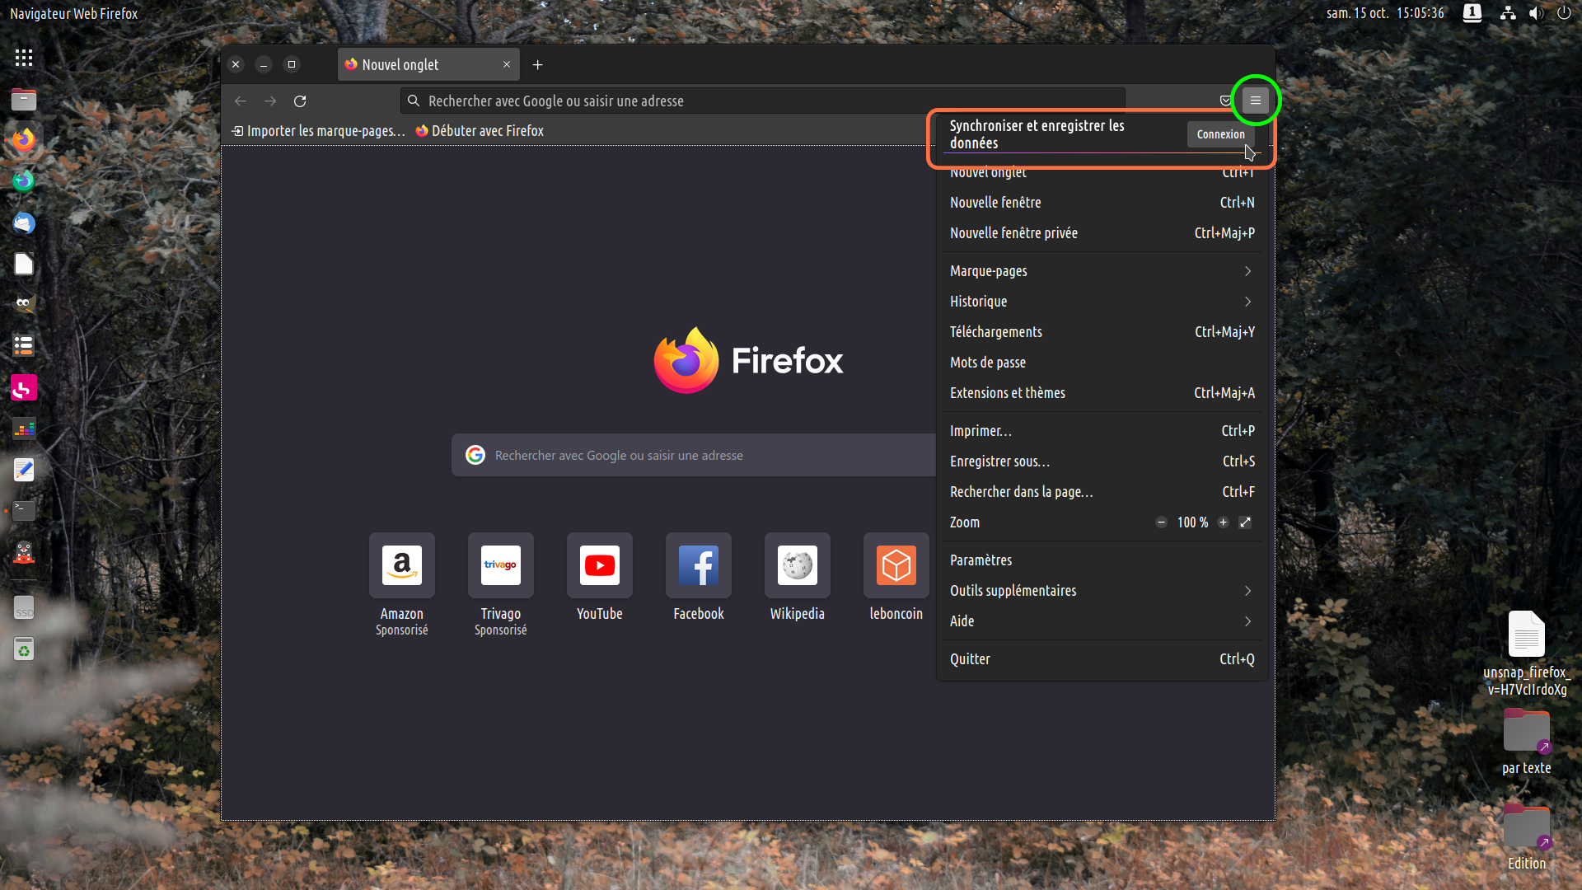This screenshot has width=1582, height=890.
Task: Open the Wikipedia shortcut tile
Action: click(x=797, y=565)
